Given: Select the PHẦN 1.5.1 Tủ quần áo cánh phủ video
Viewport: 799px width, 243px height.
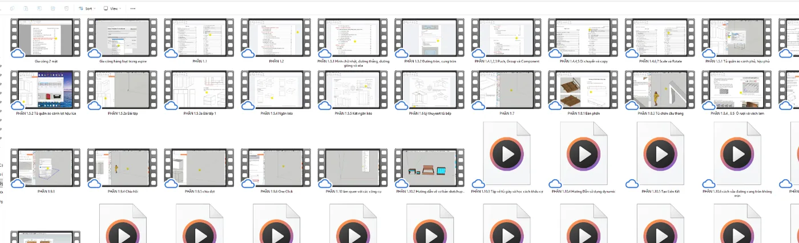Looking at the screenshot, I should [737, 38].
